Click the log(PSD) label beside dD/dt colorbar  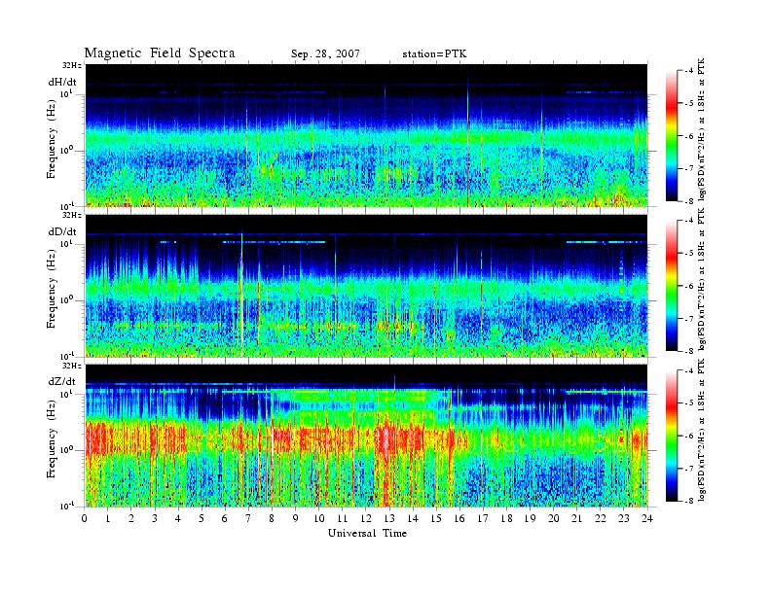pos(702,278)
